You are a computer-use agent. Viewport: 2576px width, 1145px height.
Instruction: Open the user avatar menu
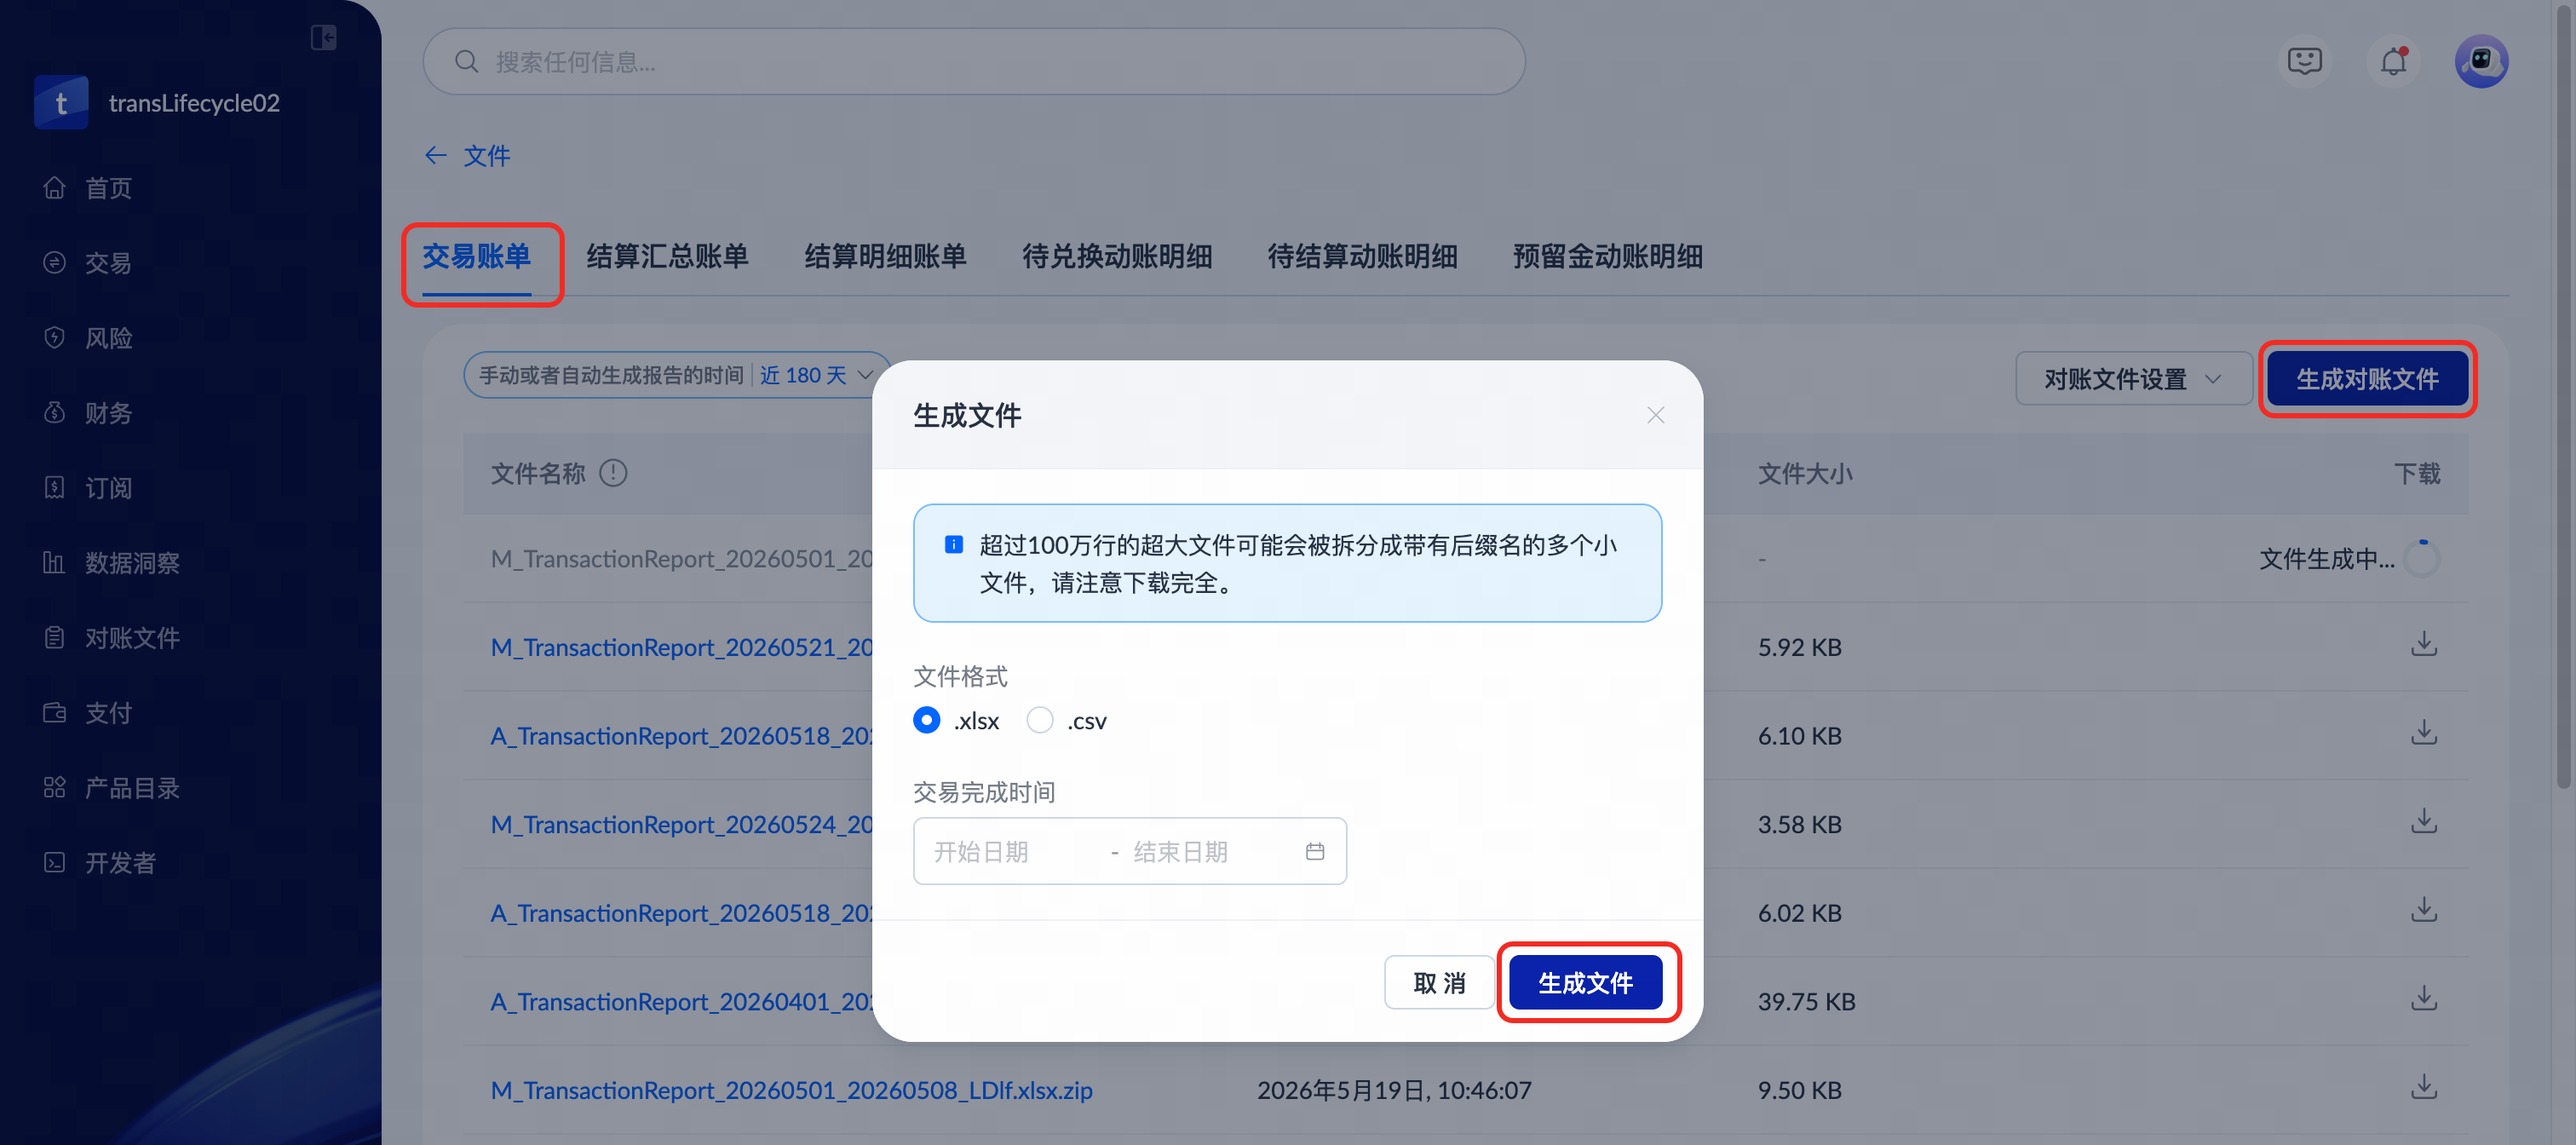[x=2481, y=61]
